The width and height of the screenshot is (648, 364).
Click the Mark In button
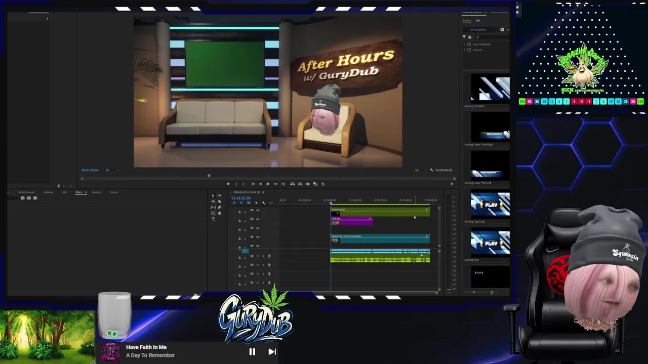point(236,184)
